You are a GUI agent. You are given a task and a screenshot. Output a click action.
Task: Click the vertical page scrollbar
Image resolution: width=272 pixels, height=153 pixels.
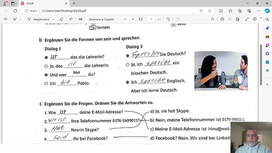point(261,65)
